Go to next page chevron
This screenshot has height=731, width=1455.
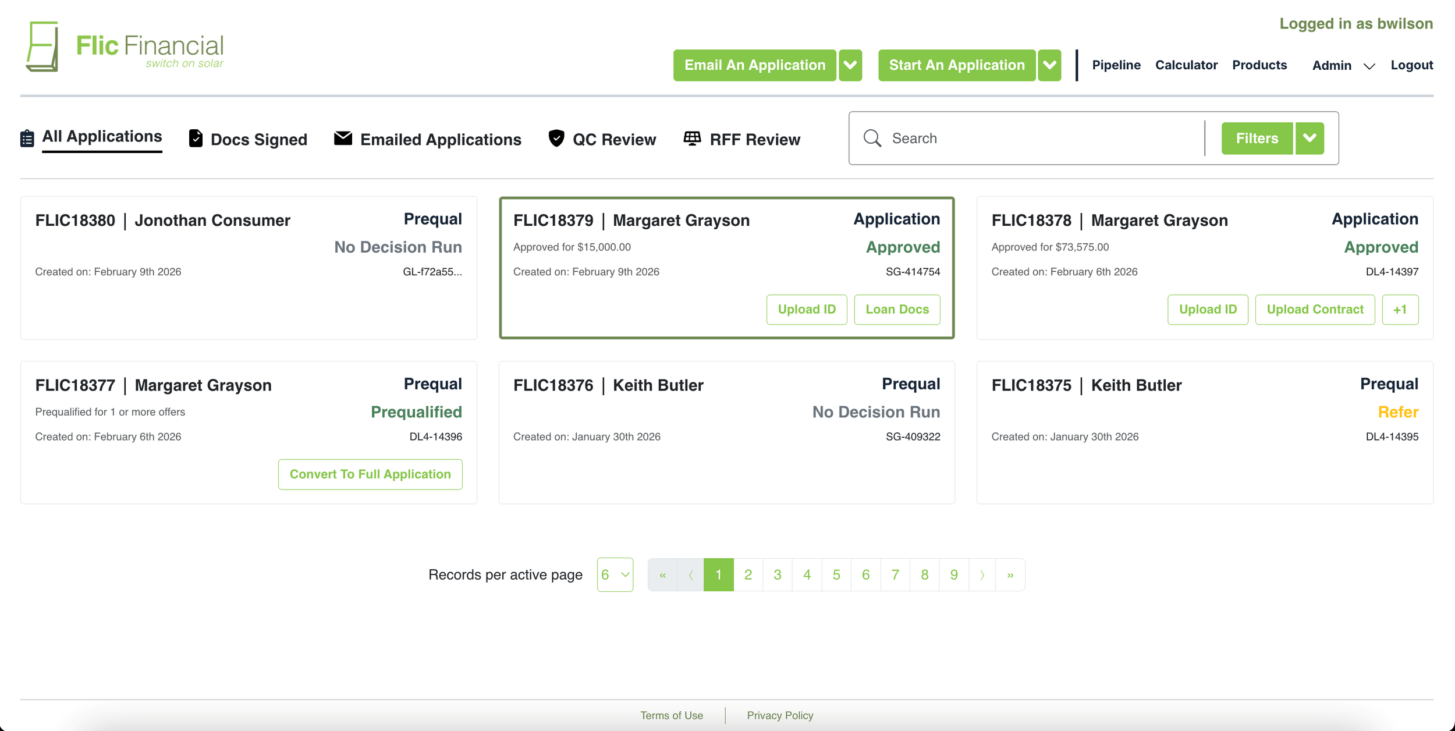tap(982, 575)
